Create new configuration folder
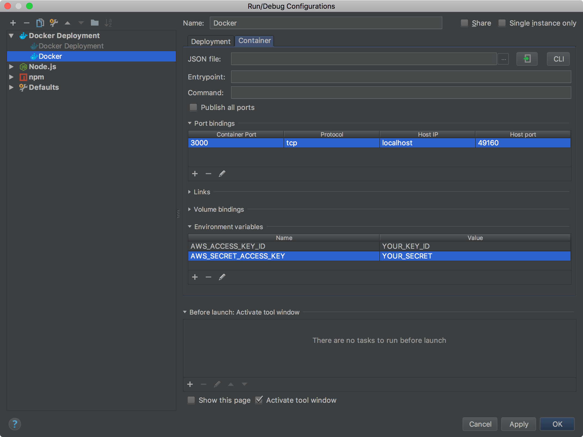Screen dimensions: 583x437 tap(94, 23)
